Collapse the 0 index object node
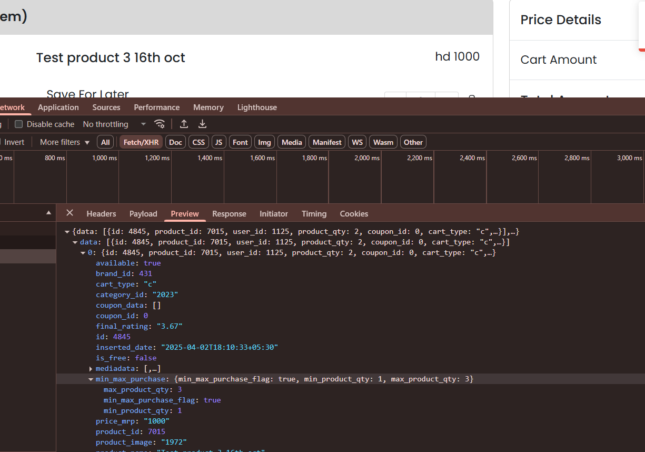 click(x=83, y=253)
